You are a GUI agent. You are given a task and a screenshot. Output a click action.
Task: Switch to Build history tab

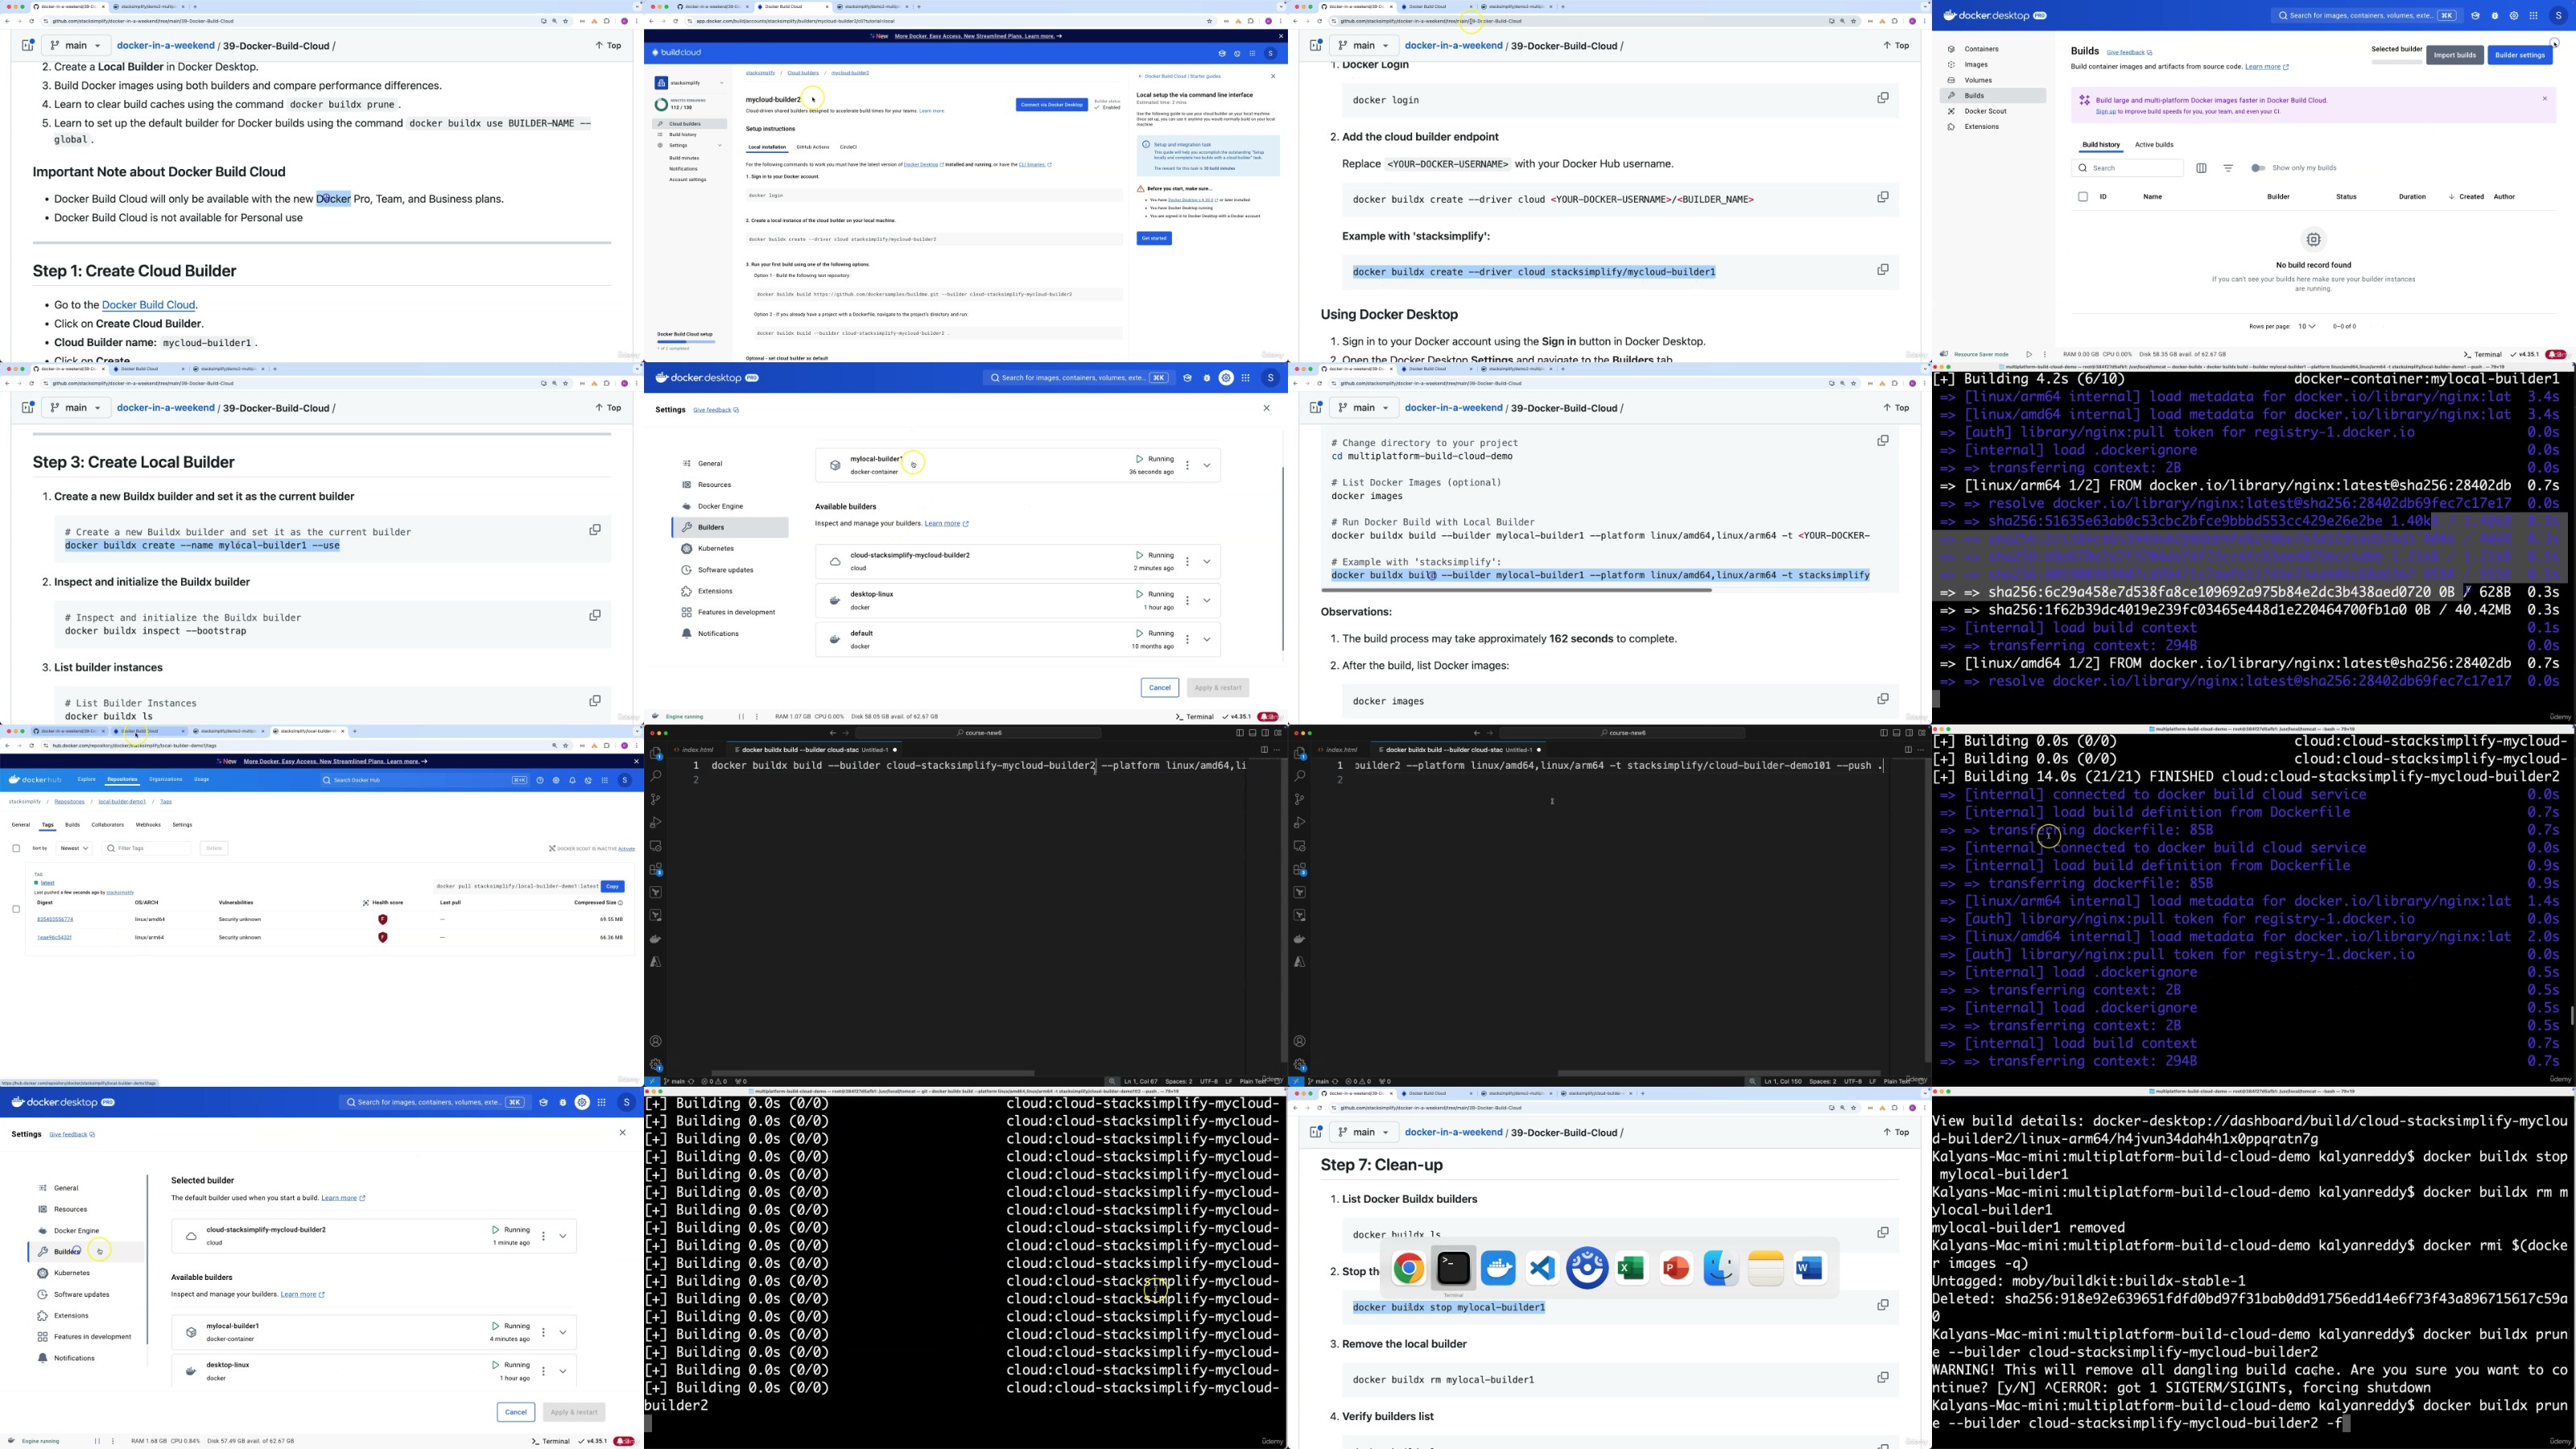tap(2101, 145)
